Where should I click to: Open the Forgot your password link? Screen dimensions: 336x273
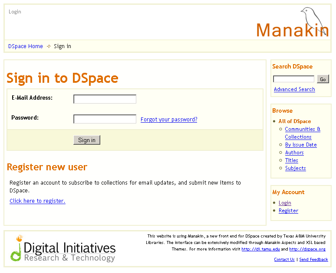(169, 120)
